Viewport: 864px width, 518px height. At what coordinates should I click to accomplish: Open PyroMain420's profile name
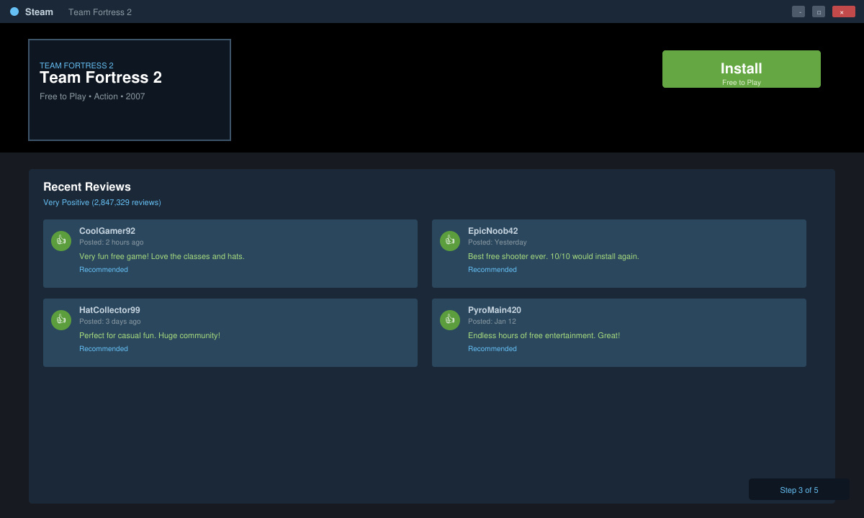click(495, 310)
